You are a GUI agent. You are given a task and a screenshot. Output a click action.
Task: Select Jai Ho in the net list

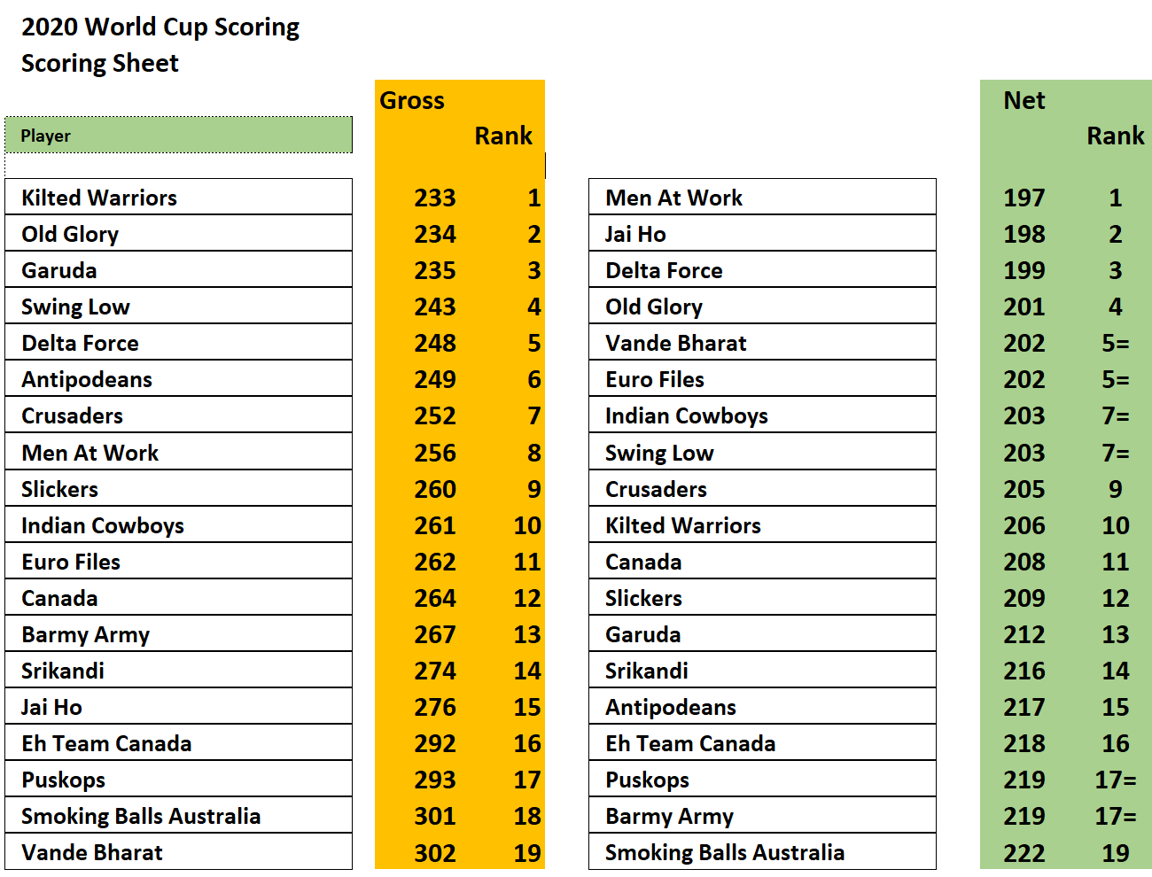point(761,234)
